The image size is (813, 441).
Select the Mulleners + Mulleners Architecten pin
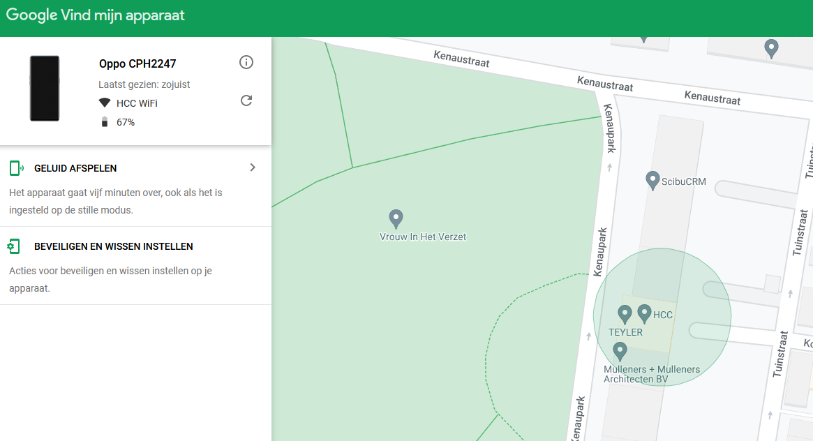click(619, 351)
